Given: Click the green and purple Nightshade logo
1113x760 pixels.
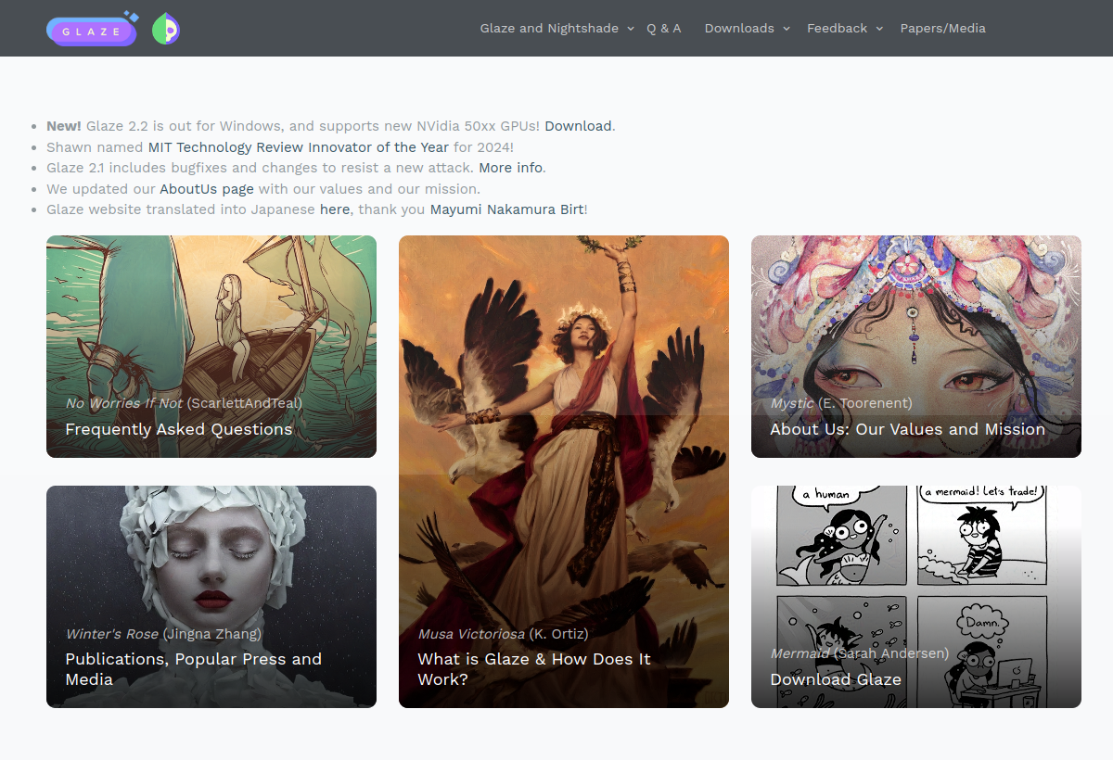Looking at the screenshot, I should pyautogui.click(x=165, y=29).
